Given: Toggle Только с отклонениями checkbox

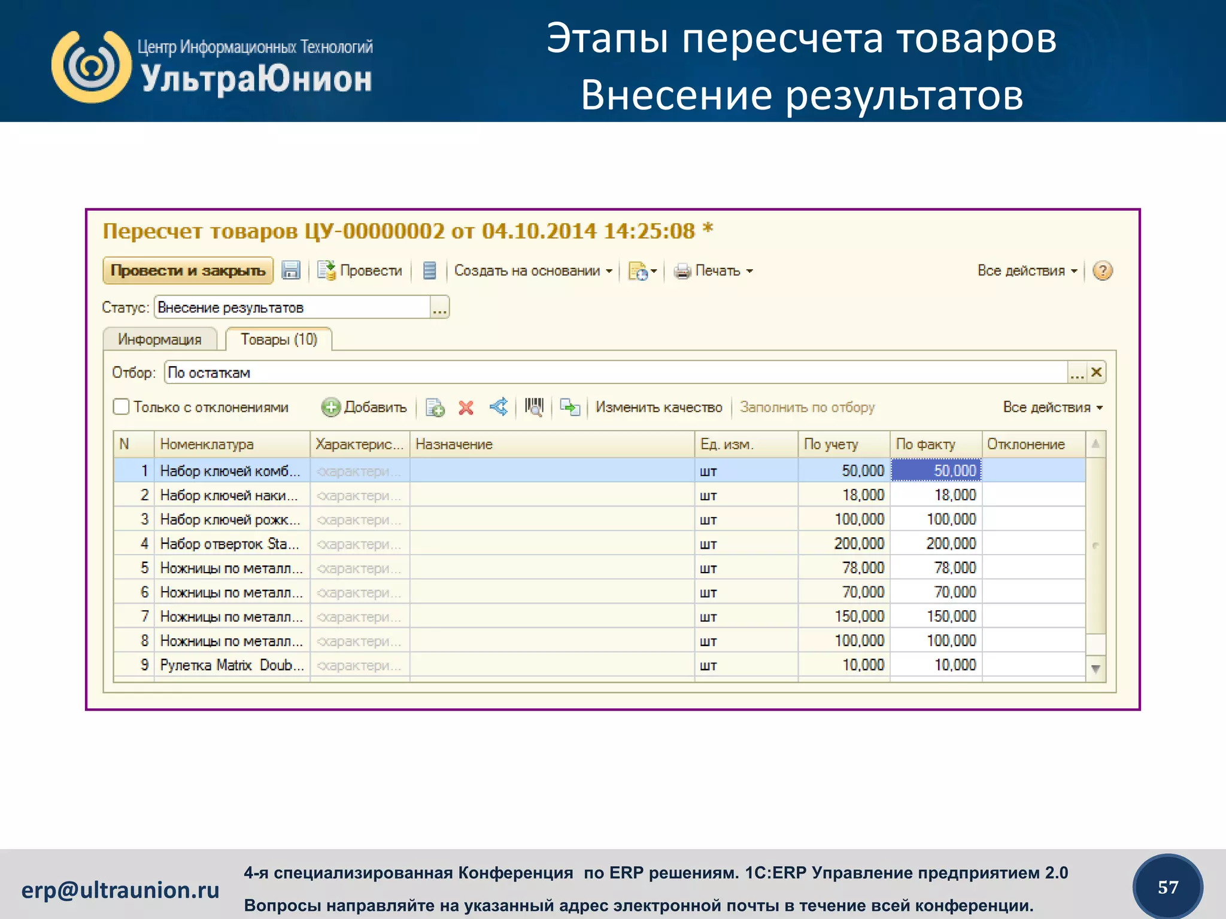Looking at the screenshot, I should point(121,407).
